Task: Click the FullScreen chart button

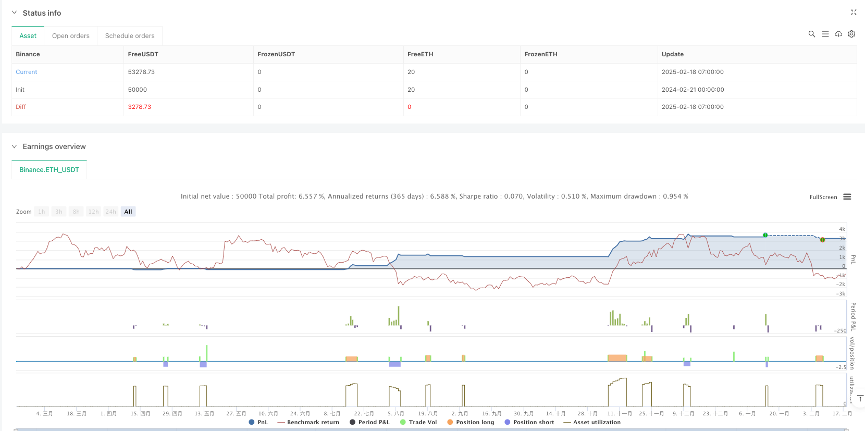Action: 823,197
